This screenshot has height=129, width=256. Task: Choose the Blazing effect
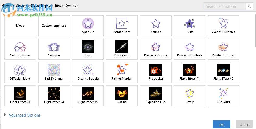tap(122, 96)
